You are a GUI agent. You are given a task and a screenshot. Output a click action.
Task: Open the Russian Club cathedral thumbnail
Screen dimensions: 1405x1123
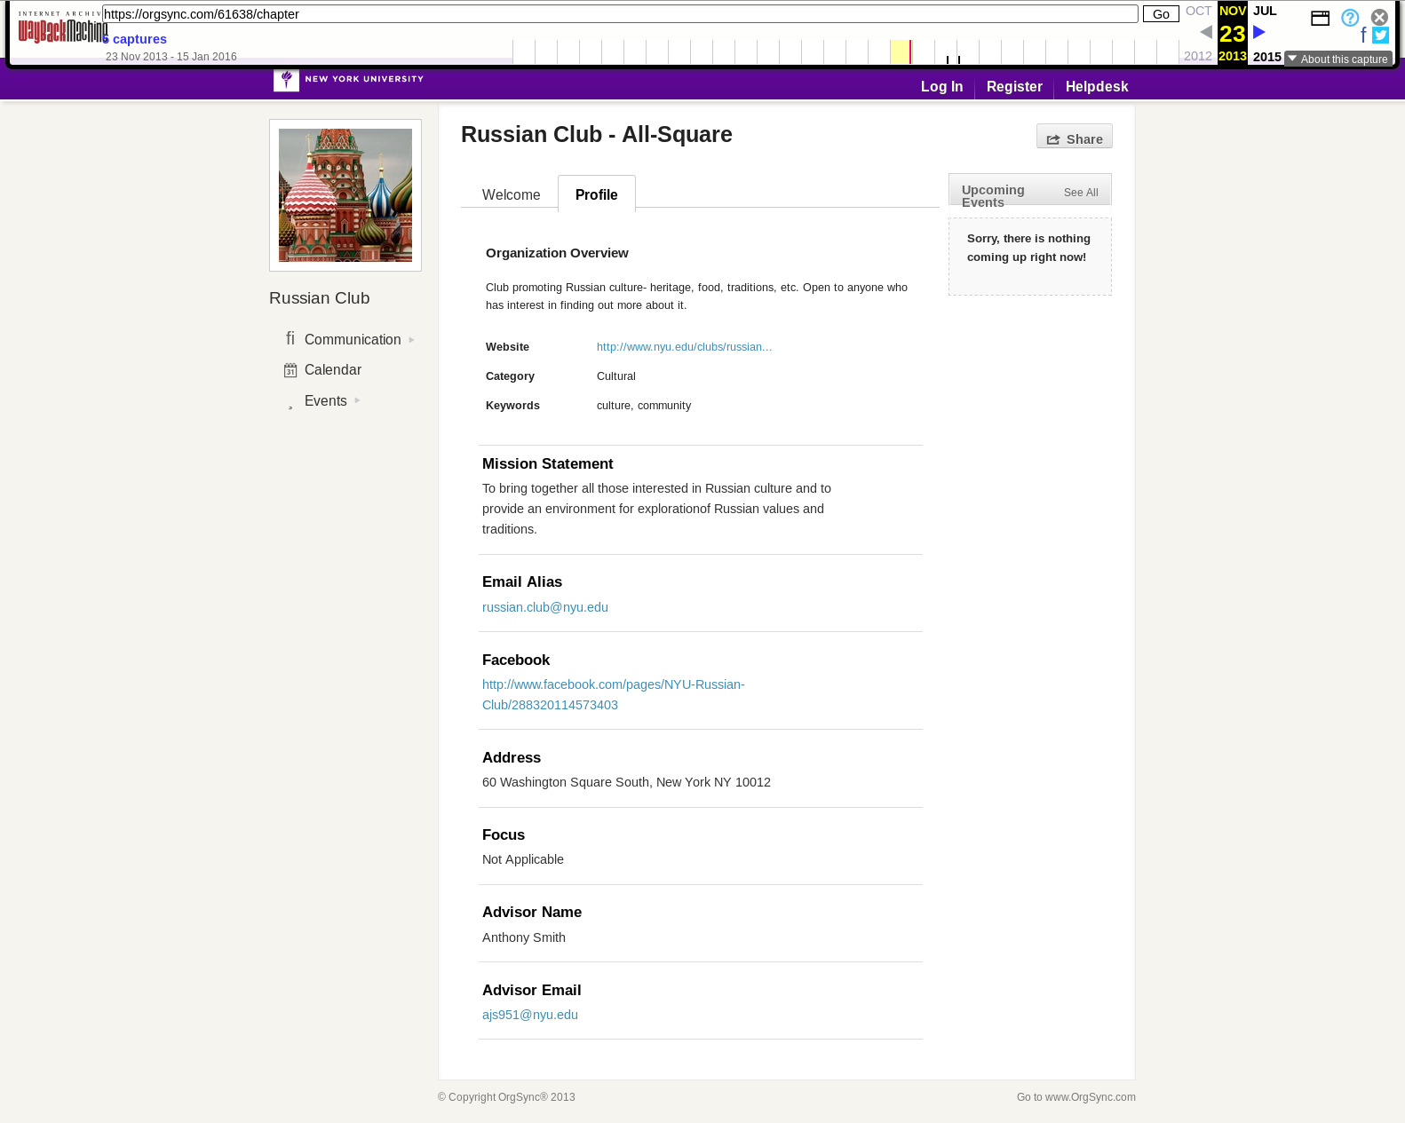(345, 195)
